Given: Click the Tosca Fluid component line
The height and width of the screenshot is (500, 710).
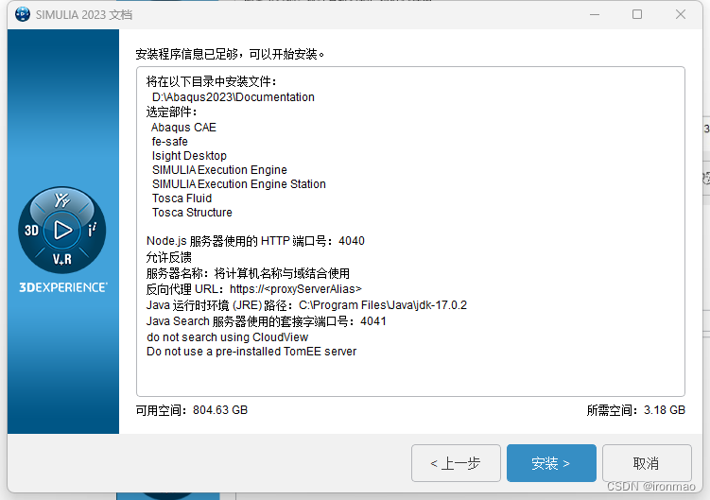Looking at the screenshot, I should coord(182,198).
